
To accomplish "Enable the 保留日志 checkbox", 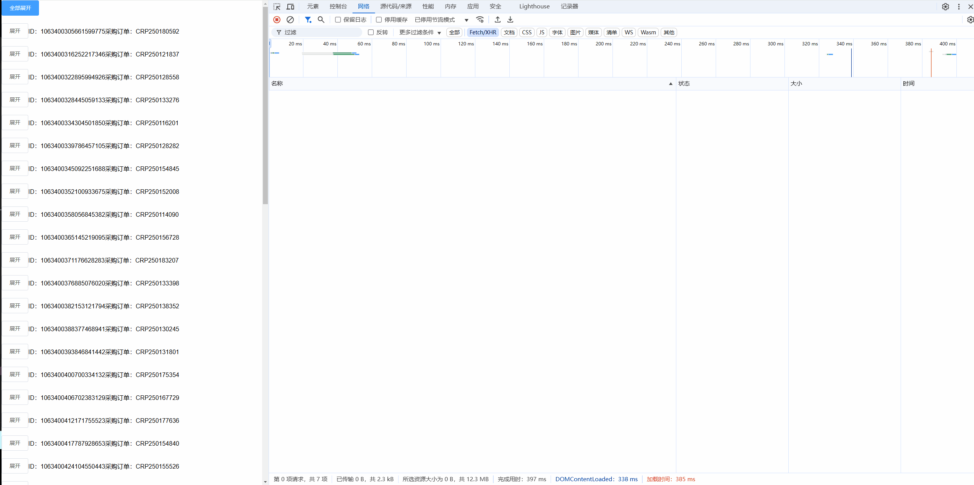I will 338,19.
